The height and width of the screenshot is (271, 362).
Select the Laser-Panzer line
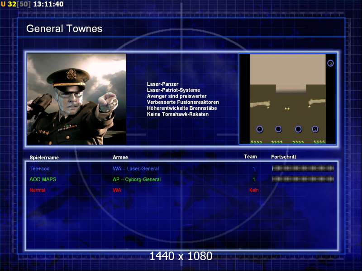click(x=163, y=84)
